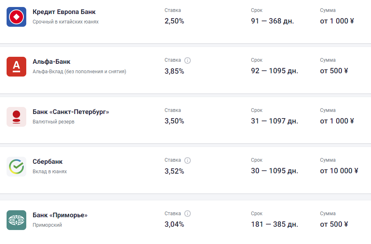Click the Банк «Санкт-Петербург» logo icon
The height and width of the screenshot is (244, 371).
pyautogui.click(x=16, y=117)
